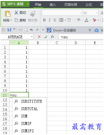Viewport: 104px width, 135px height.
Task: Click the clear formatting eraser icon
Action: [x=94, y=20]
